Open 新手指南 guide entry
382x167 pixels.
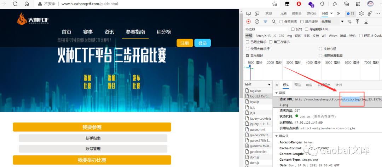(93, 138)
